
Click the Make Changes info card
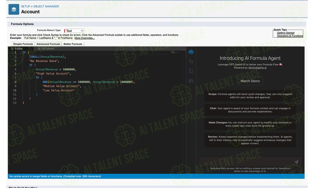250,124
